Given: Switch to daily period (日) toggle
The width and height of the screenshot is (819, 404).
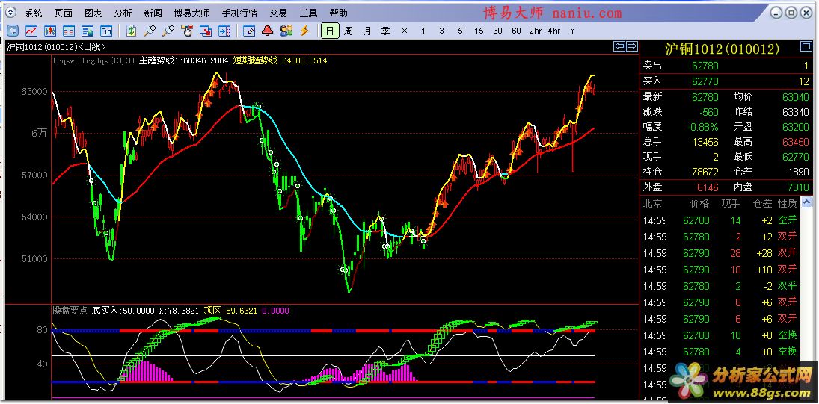Looking at the screenshot, I should pyautogui.click(x=330, y=31).
